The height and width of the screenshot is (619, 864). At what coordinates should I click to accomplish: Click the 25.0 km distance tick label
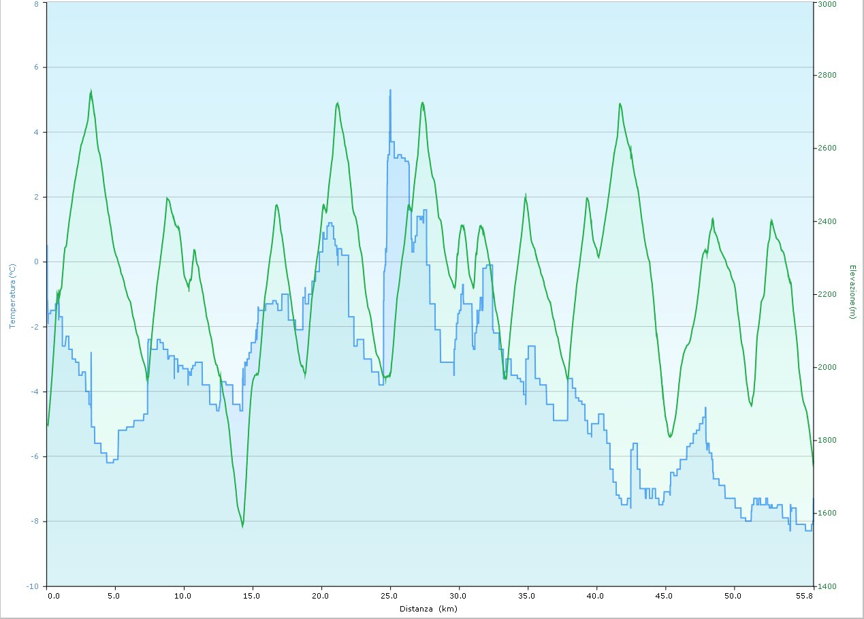click(x=389, y=596)
